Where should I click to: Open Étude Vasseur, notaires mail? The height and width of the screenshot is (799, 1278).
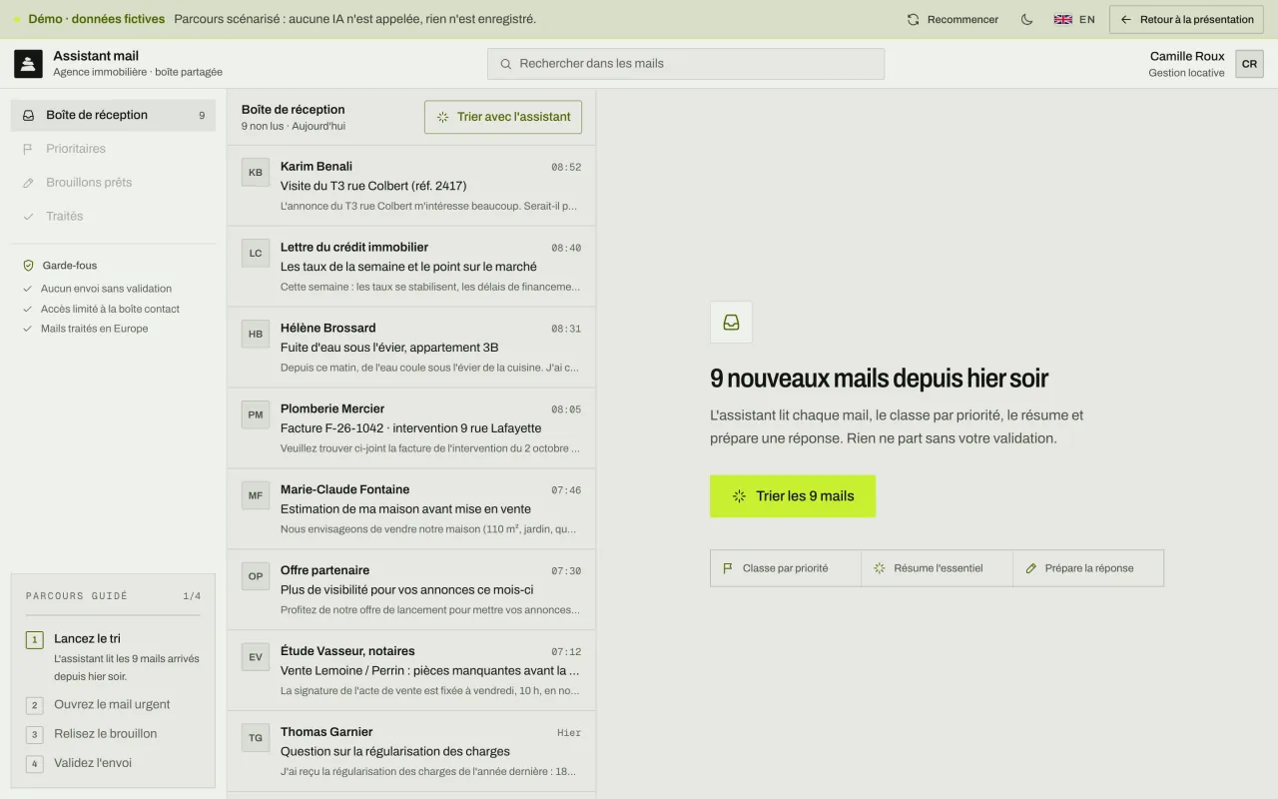click(411, 671)
